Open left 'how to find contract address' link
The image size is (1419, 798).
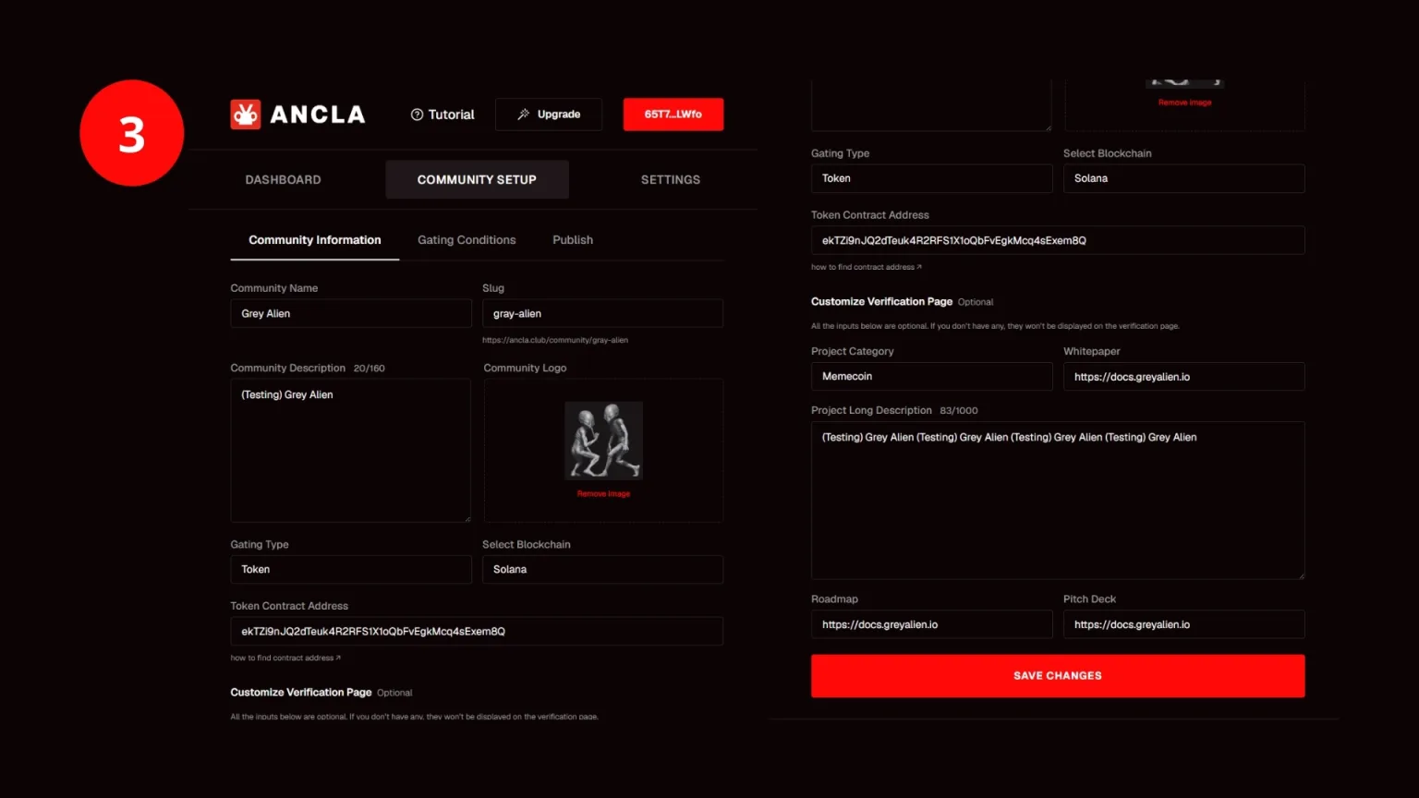(285, 658)
